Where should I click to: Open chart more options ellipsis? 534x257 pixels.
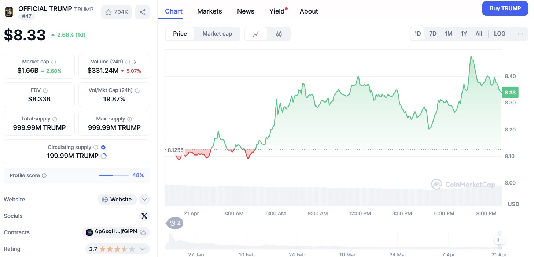tap(520, 34)
